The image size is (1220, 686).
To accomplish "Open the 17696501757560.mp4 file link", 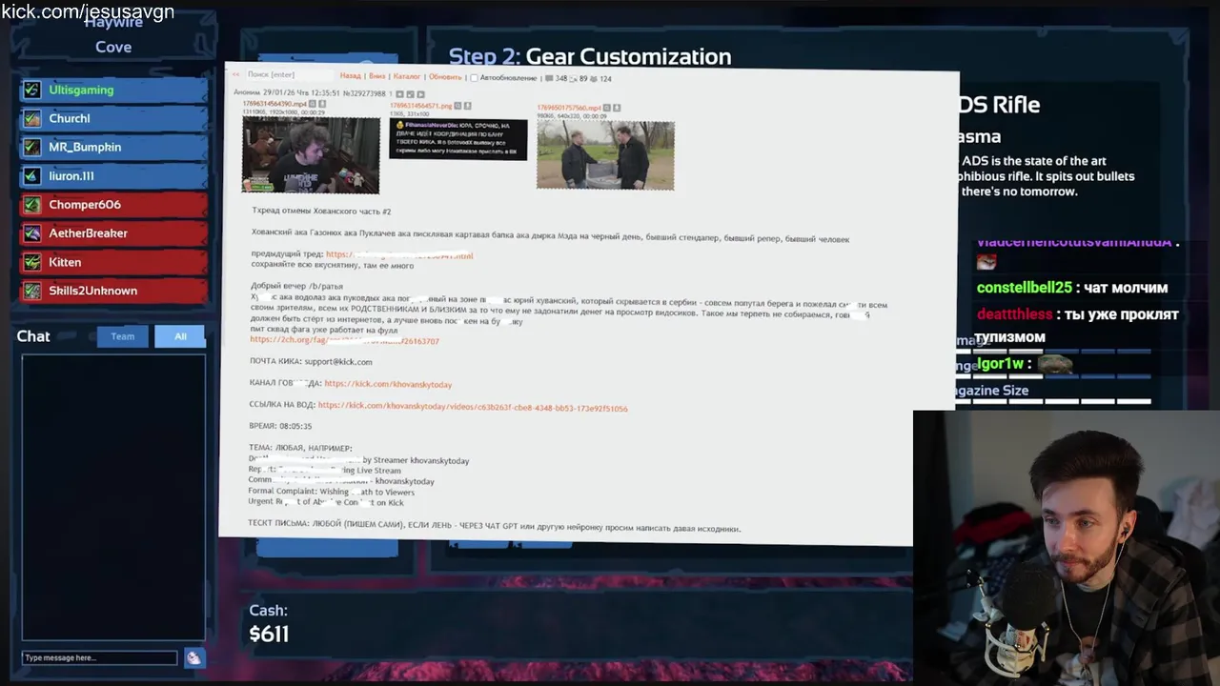I will pyautogui.click(x=569, y=108).
